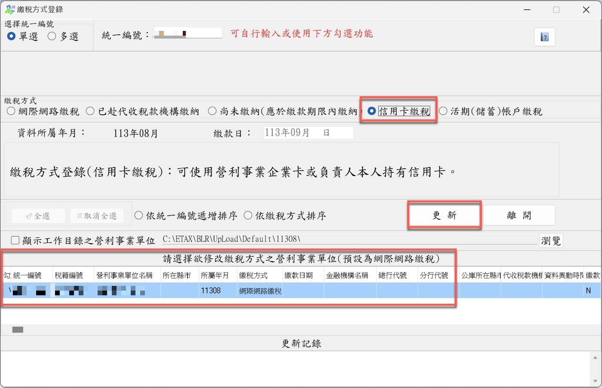The width and height of the screenshot is (602, 388).
Task: Click the 總行代號 column header
Action: pyautogui.click(x=396, y=275)
